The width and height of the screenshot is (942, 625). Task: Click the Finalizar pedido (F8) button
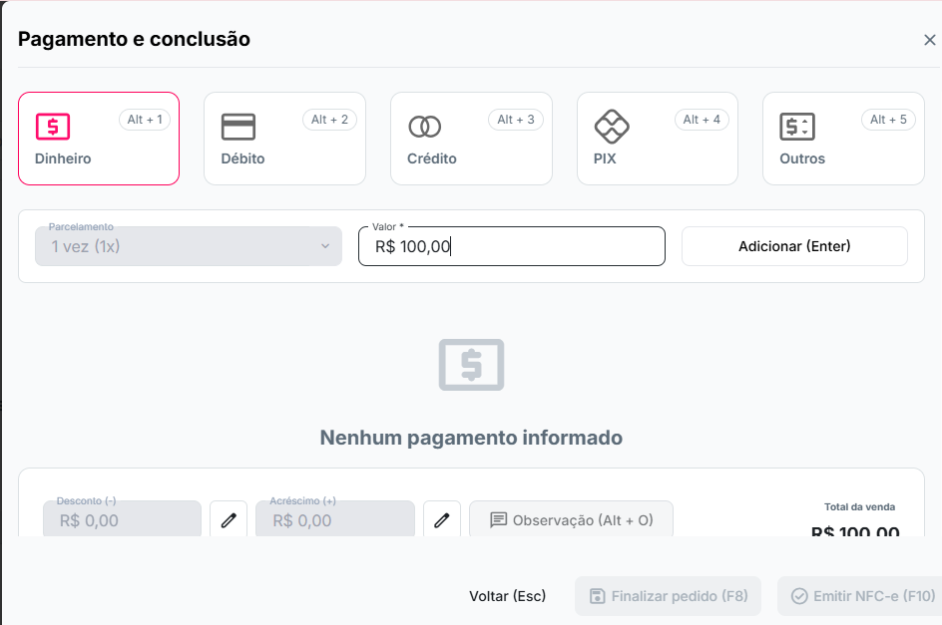(667, 595)
